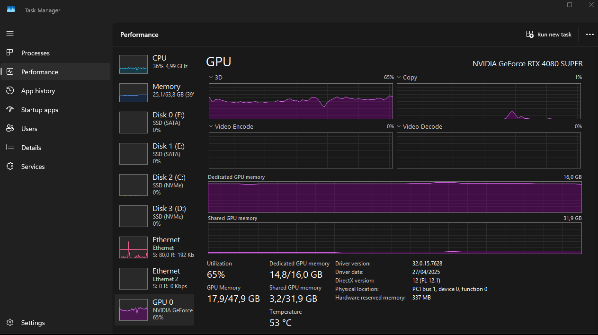The height and width of the screenshot is (335, 598).
Task: Click the Task Manager titlebar icon
Action: (x=10, y=9)
